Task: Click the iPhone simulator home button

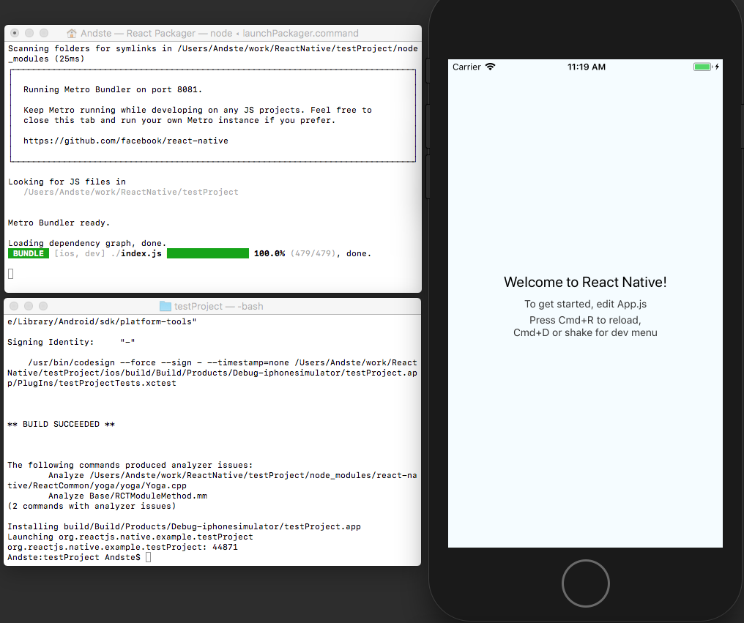Action: click(586, 583)
